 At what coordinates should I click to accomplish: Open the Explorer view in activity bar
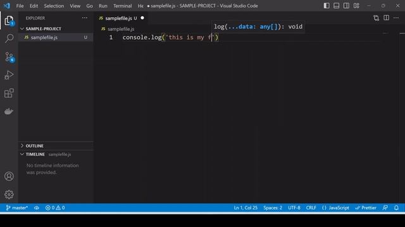coord(9,21)
